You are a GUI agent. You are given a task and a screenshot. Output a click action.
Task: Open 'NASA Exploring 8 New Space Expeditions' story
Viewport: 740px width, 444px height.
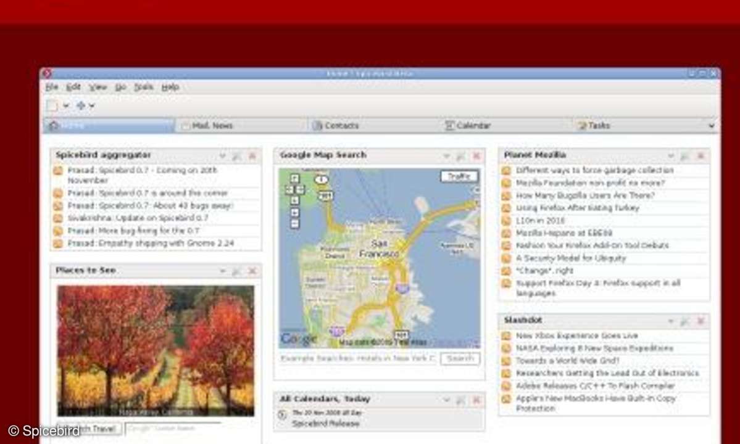click(594, 348)
